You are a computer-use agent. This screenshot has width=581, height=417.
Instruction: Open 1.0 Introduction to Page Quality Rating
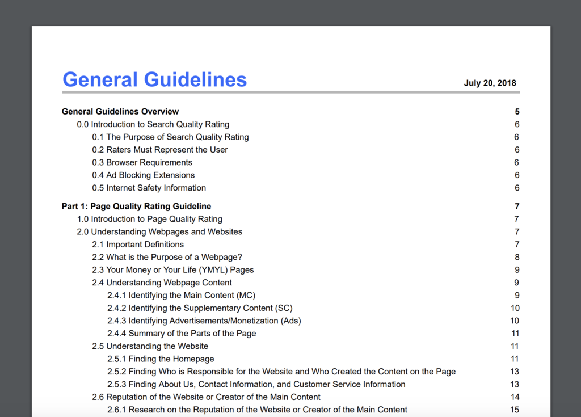[x=150, y=219]
